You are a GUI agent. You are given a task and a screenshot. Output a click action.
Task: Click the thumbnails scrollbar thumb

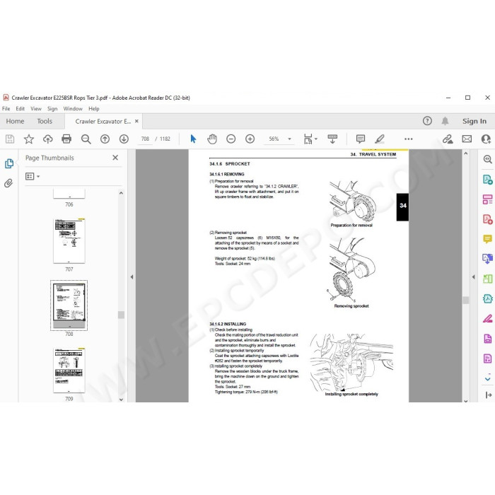coord(121,315)
